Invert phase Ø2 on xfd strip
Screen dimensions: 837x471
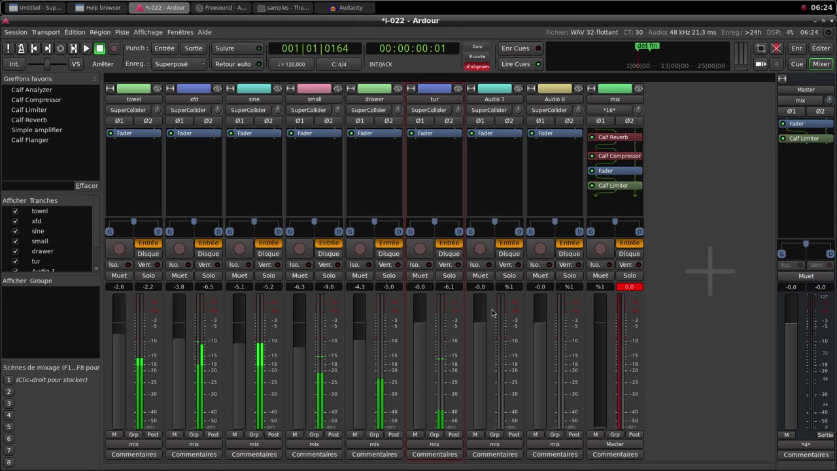208,121
